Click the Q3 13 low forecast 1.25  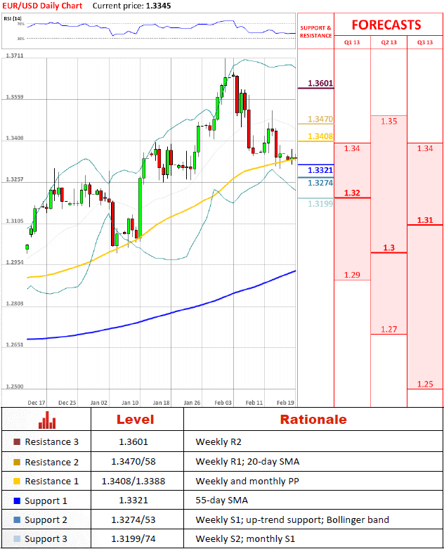pyautogui.click(x=425, y=384)
